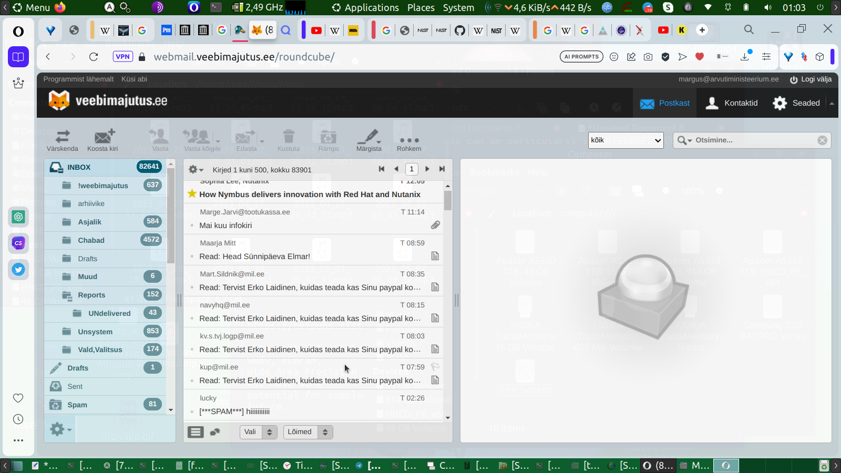
Task: Open the Lõimed threads dropdown
Action: pos(308,432)
